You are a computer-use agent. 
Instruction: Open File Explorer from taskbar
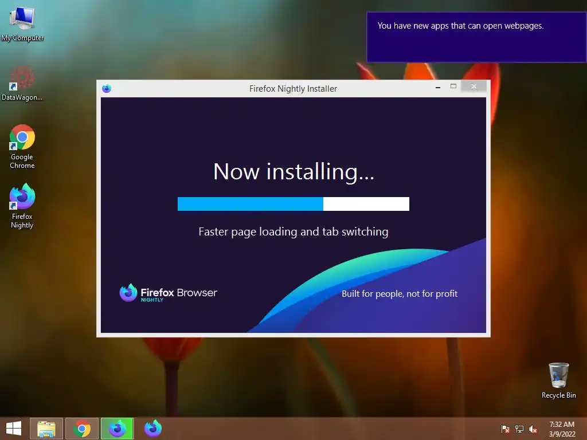tap(46, 429)
